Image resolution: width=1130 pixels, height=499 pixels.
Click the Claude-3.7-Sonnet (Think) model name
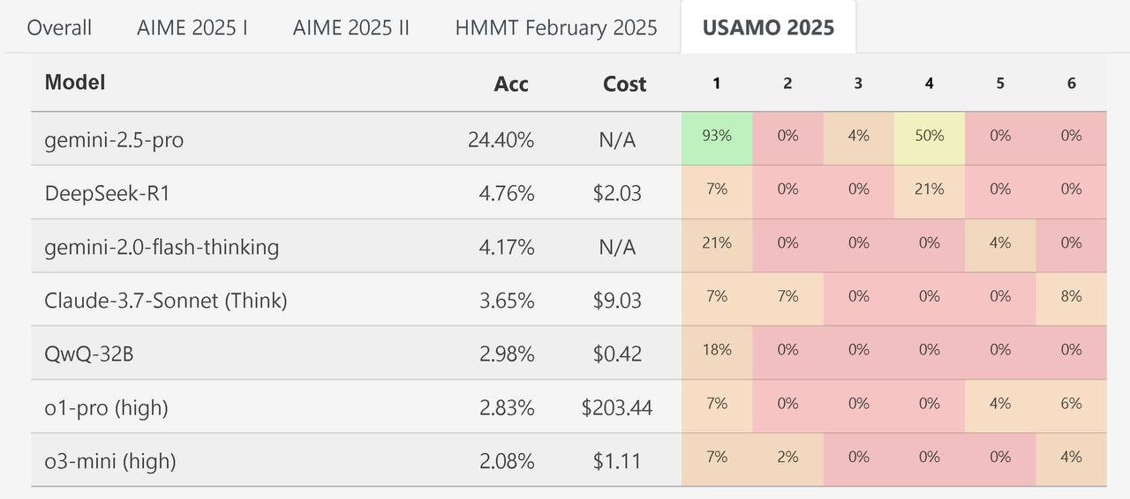(x=166, y=301)
